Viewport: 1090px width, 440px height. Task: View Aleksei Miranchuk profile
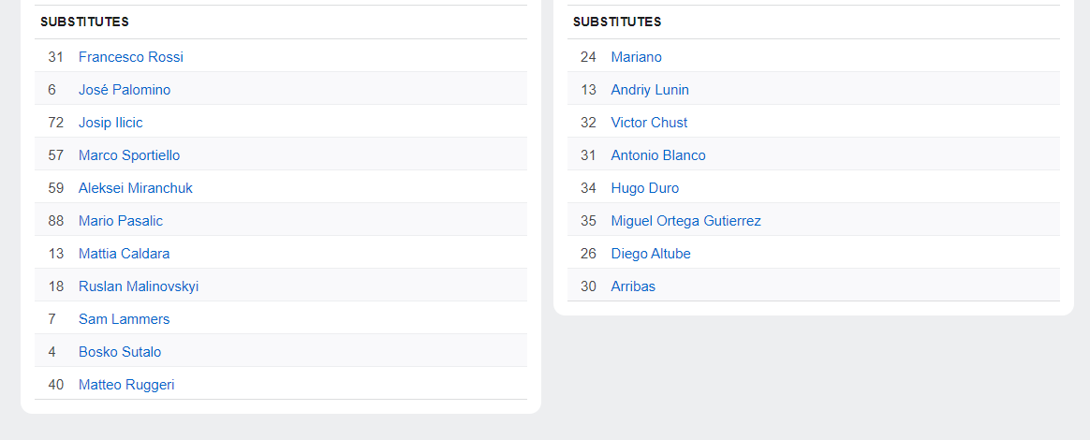click(x=136, y=187)
